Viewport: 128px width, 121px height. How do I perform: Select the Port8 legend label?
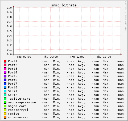coord(13,87)
